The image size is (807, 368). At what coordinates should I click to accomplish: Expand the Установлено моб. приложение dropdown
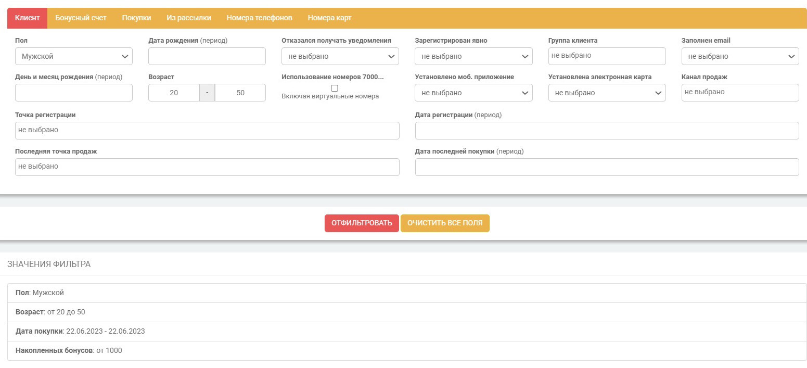[x=473, y=93]
